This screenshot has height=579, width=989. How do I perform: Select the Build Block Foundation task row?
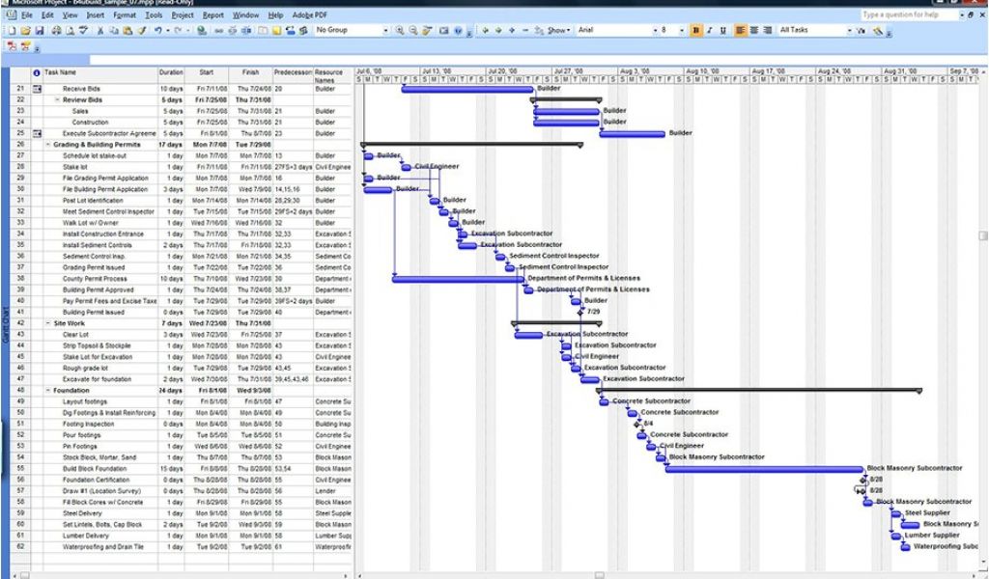[x=182, y=469]
